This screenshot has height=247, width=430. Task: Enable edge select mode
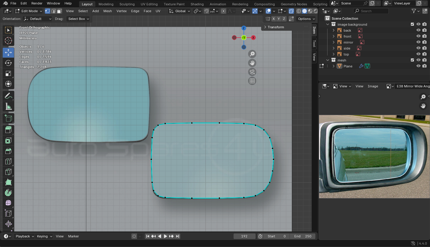click(53, 11)
